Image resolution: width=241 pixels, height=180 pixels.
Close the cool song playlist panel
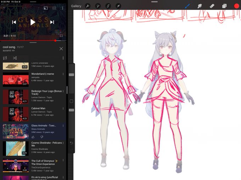(61, 49)
